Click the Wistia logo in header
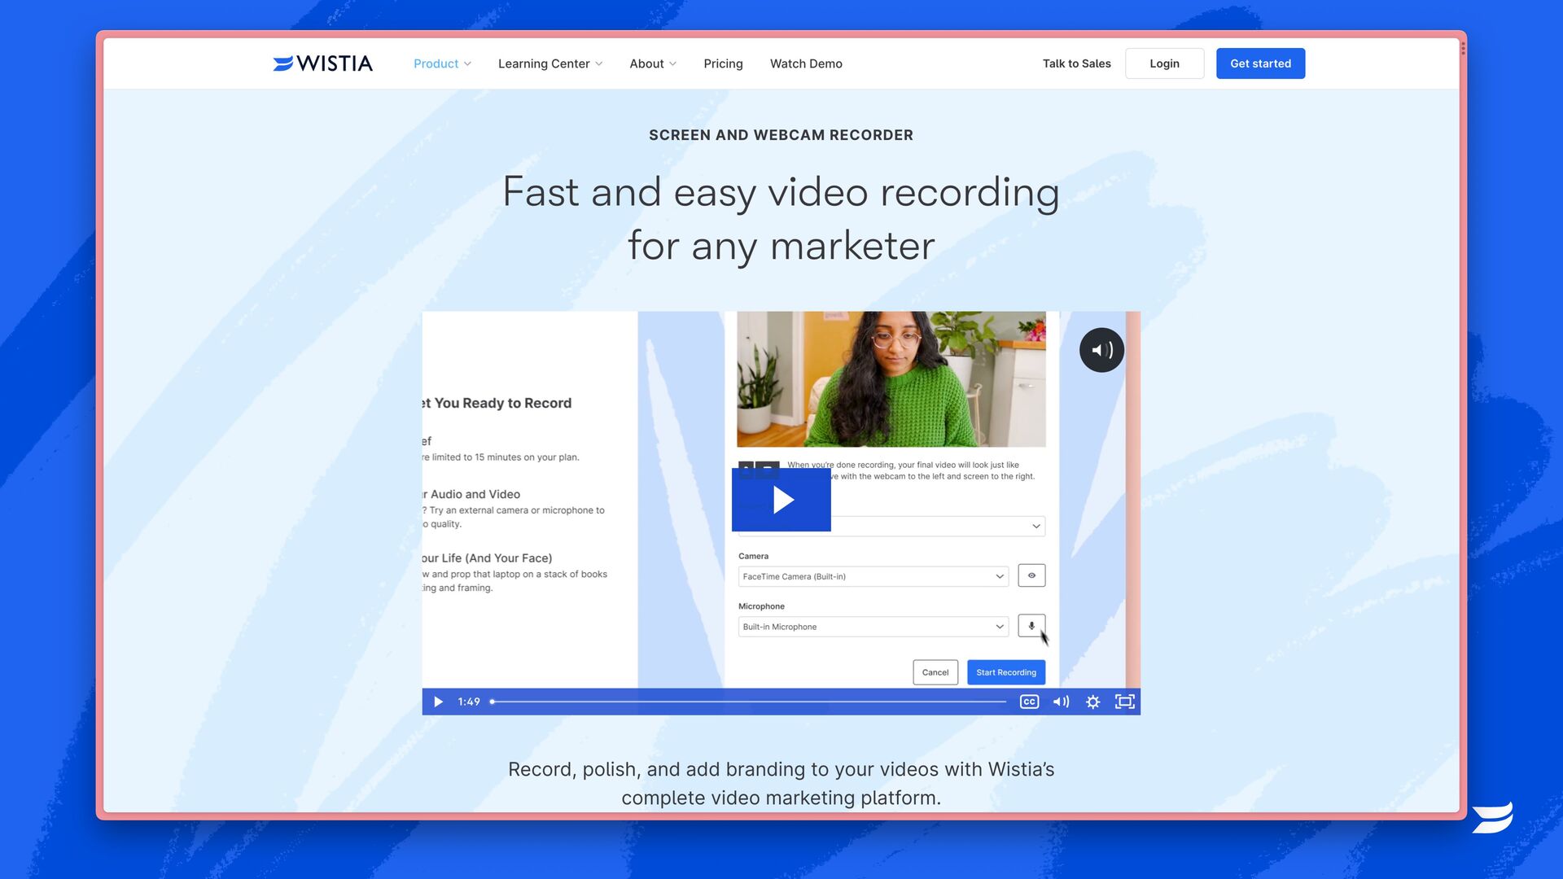This screenshot has width=1563, height=879. coord(322,63)
